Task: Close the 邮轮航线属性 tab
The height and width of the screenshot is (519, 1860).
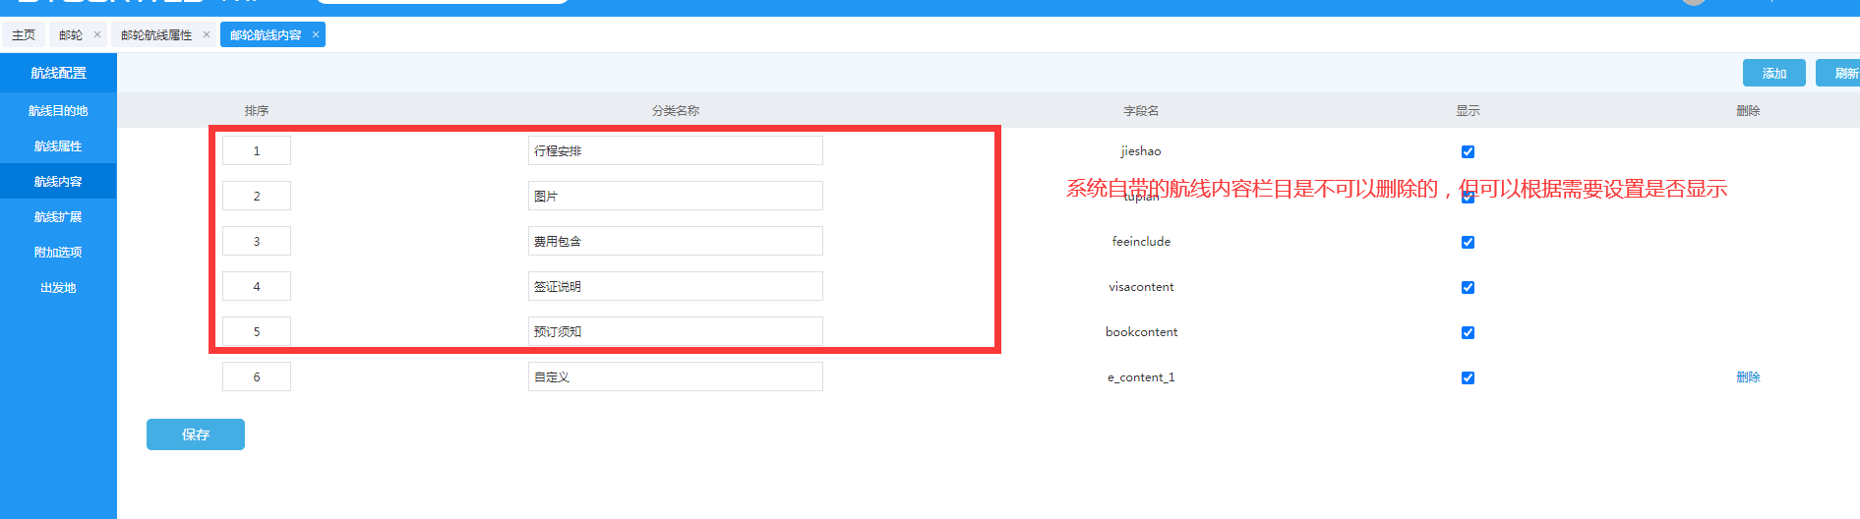Action: click(207, 34)
